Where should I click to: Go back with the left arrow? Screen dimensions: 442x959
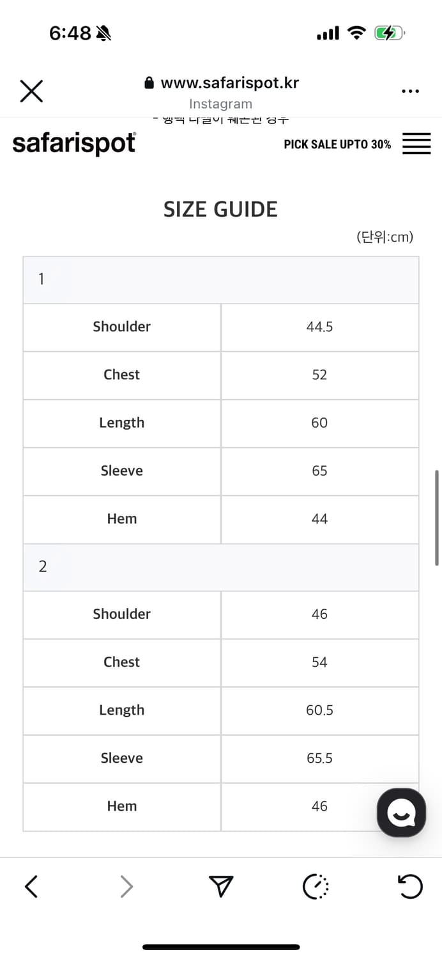click(31, 886)
